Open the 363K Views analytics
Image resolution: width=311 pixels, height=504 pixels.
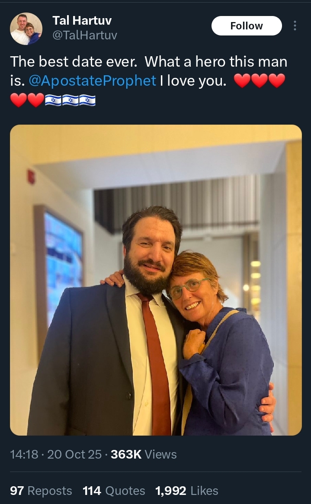pos(144,454)
